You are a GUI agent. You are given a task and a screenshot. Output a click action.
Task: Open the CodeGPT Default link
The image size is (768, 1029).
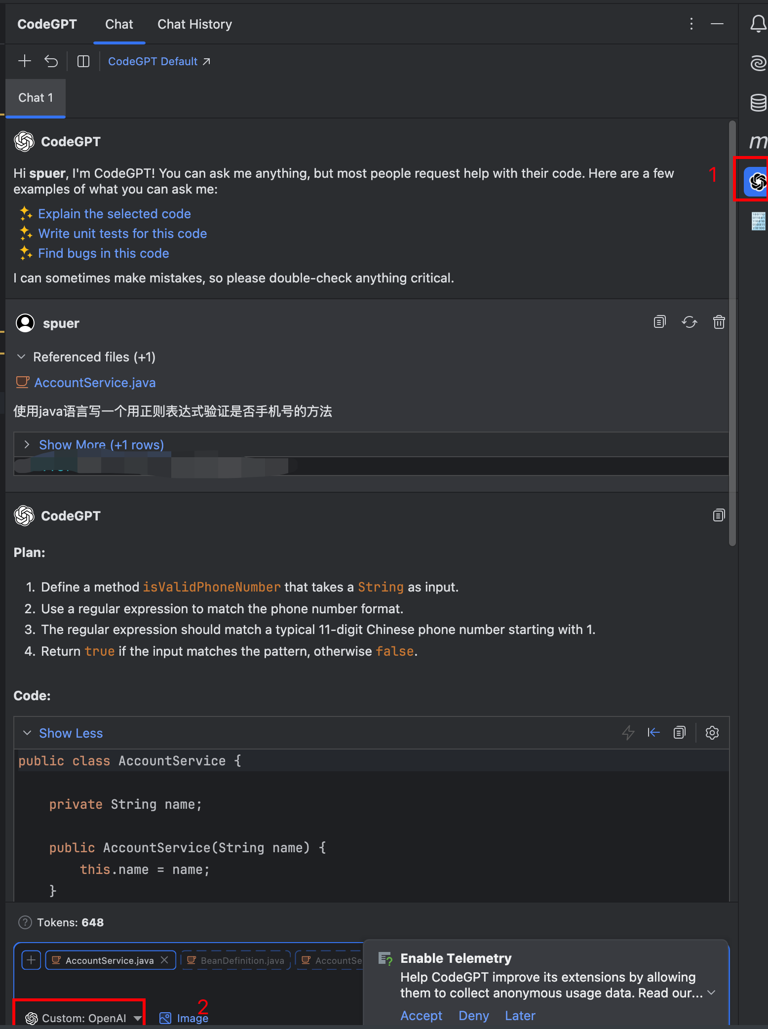coord(159,61)
